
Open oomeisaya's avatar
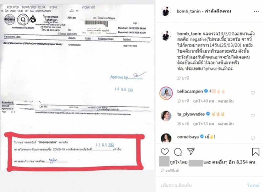coord(166,138)
